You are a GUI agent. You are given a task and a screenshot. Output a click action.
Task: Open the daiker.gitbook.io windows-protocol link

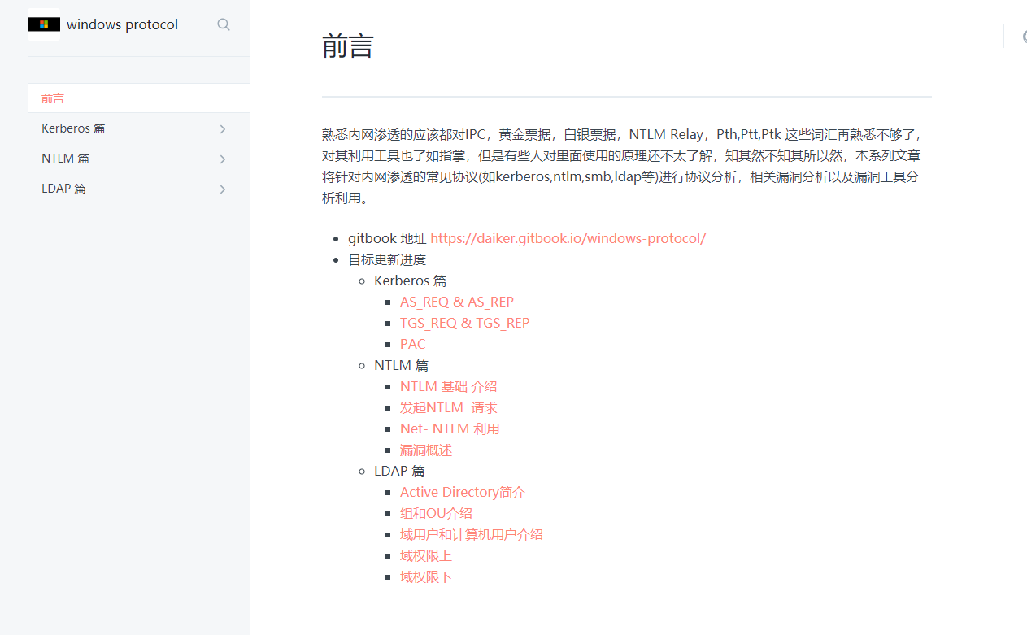pos(568,238)
